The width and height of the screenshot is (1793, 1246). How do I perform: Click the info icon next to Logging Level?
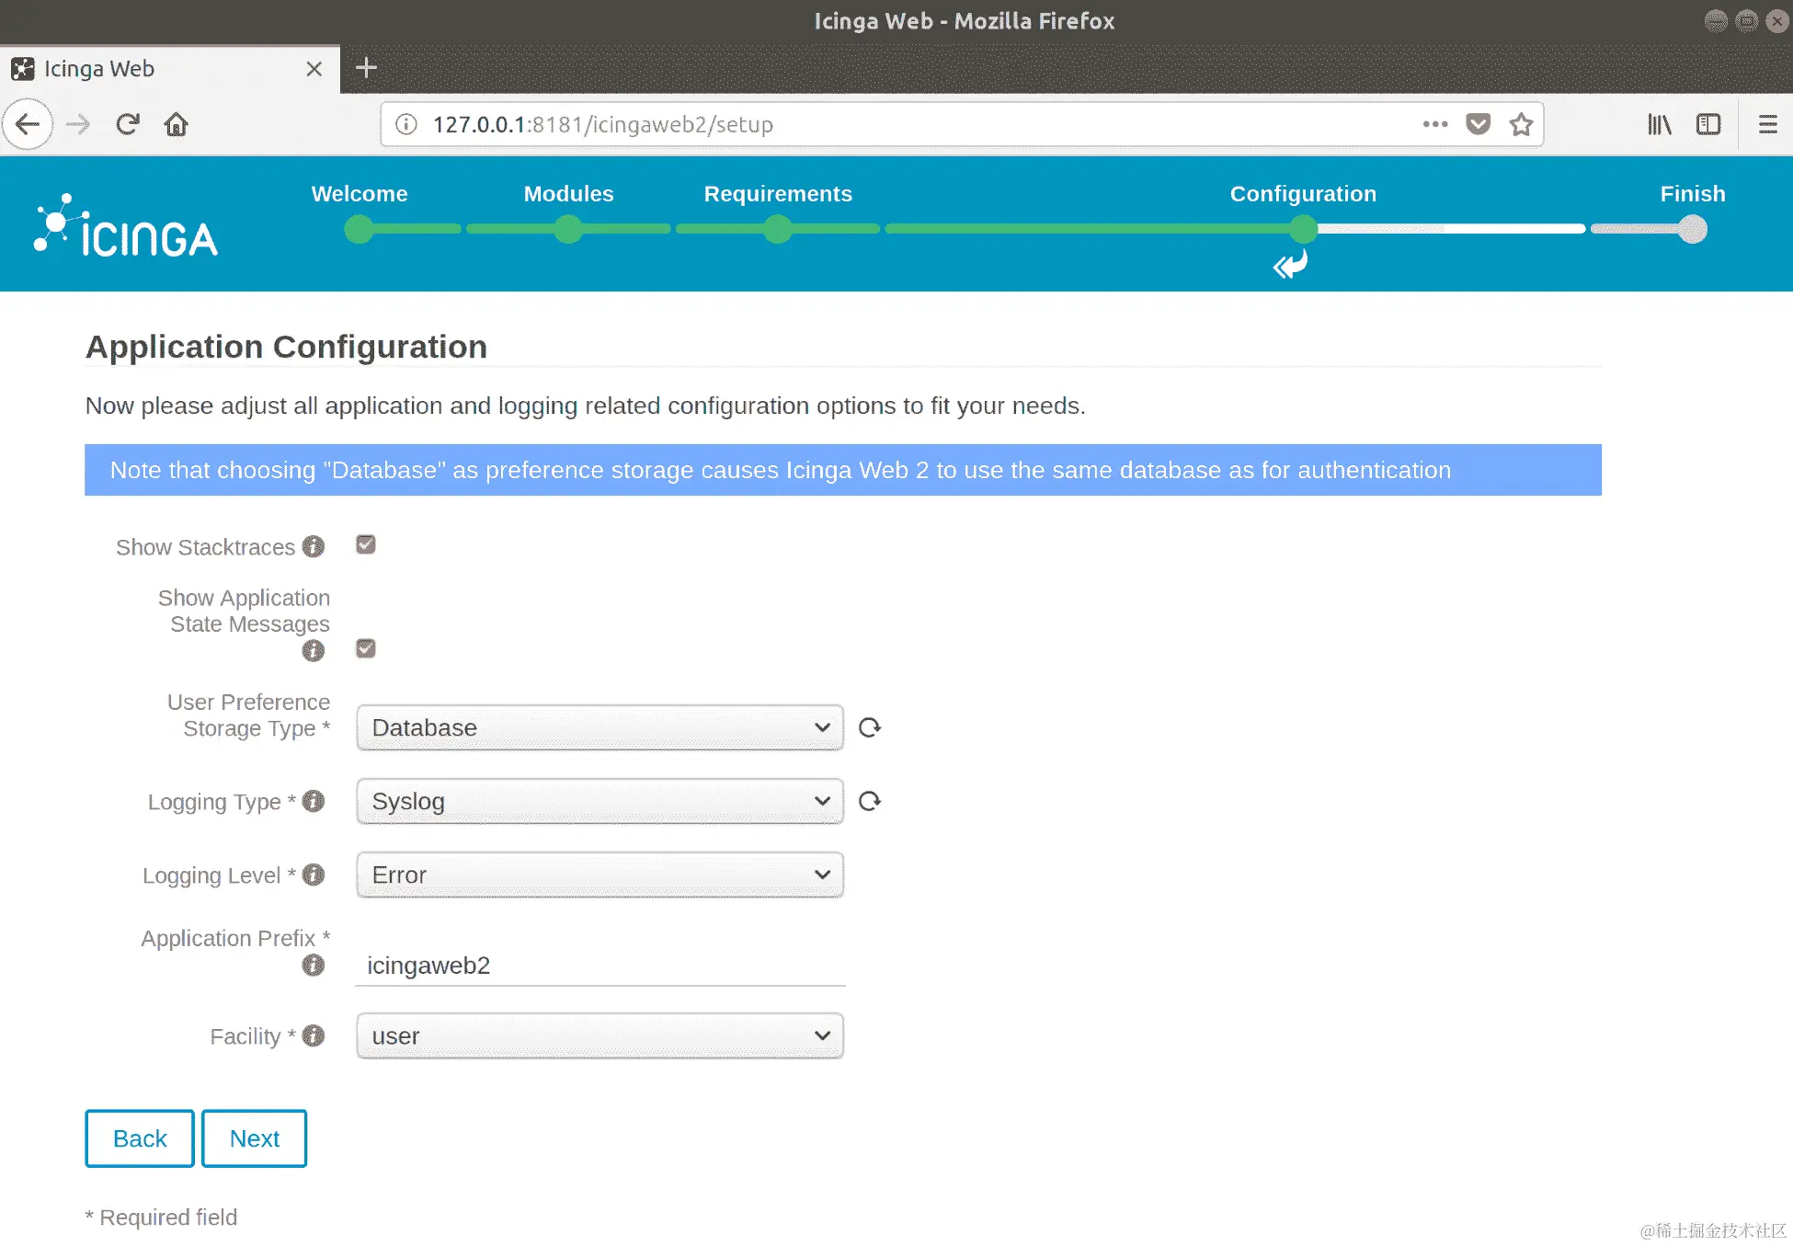tap(314, 874)
